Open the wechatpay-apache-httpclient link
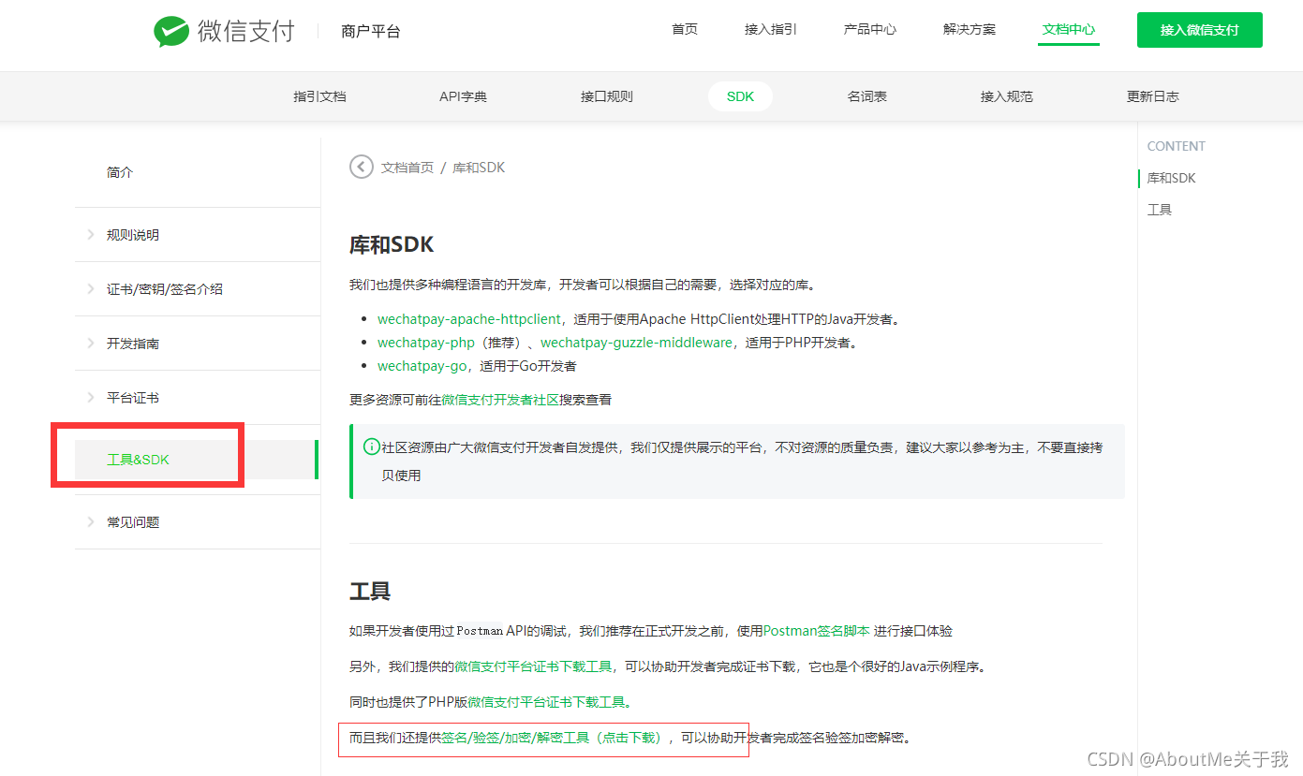This screenshot has height=776, width=1303. click(469, 319)
